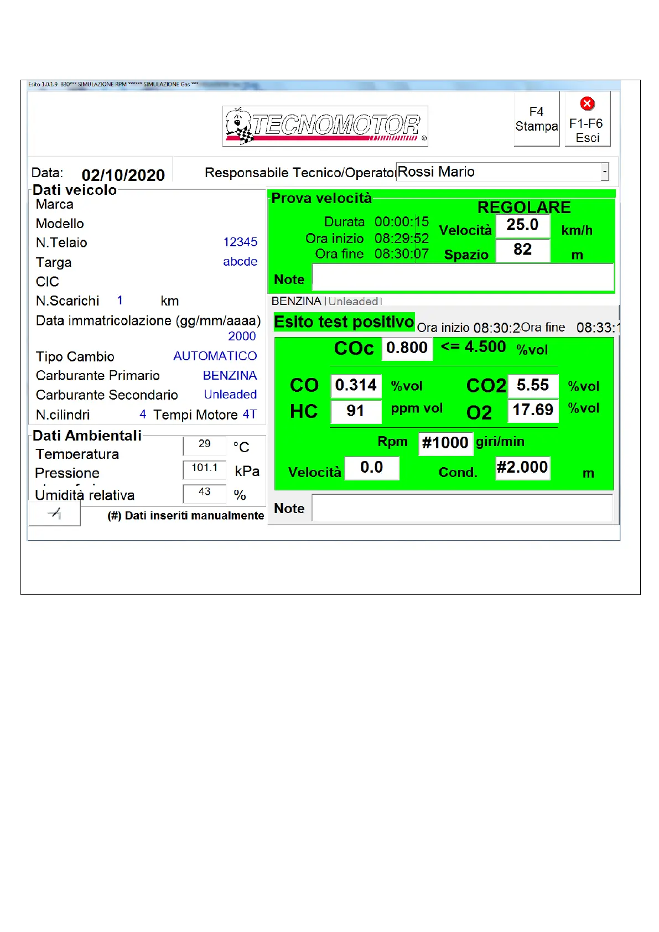659x932 pixels.
Task: Click the Tempi Motore value 4T
Action: point(250,415)
